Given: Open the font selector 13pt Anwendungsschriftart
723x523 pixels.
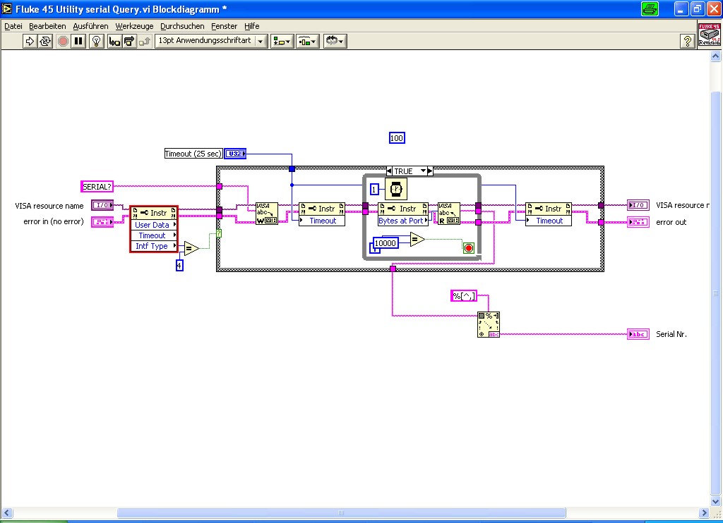Looking at the screenshot, I should tap(211, 41).
